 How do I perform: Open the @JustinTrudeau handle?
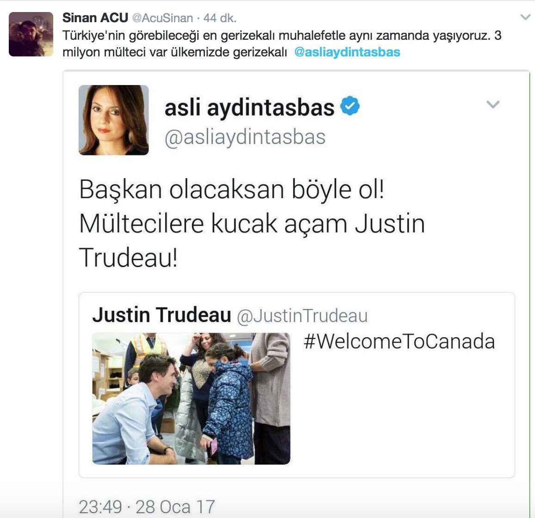(302, 315)
